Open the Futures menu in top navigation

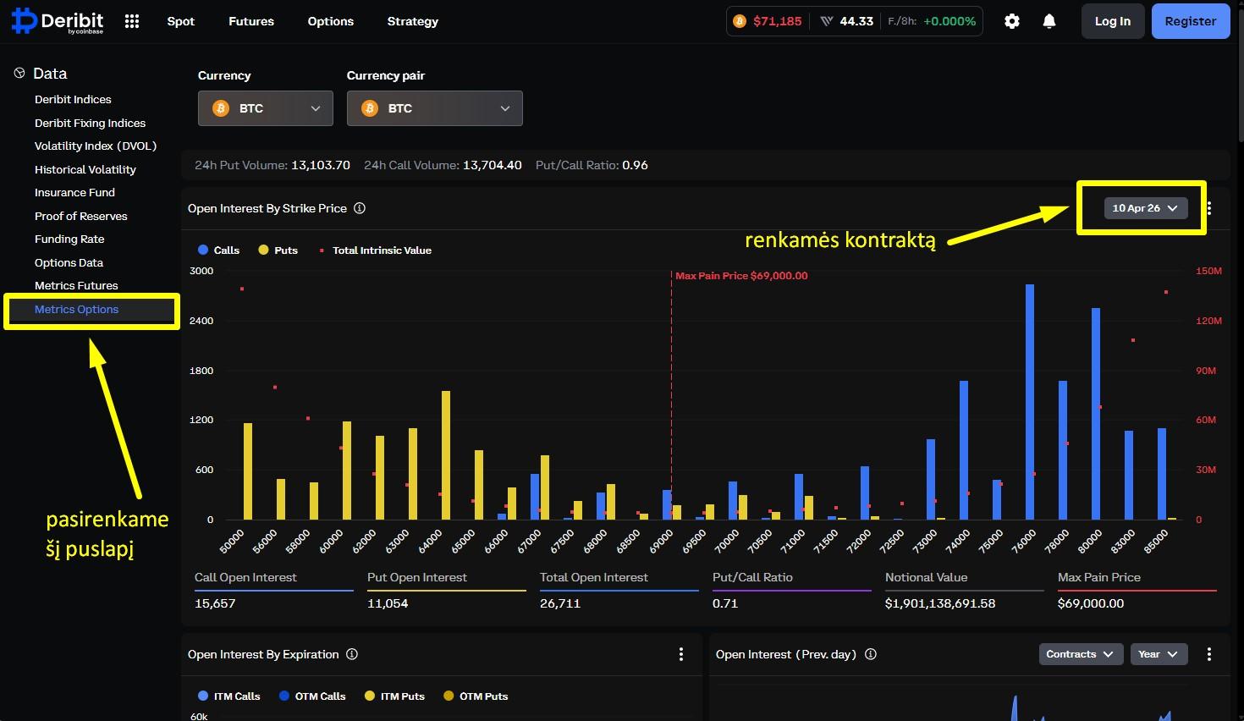(x=251, y=21)
